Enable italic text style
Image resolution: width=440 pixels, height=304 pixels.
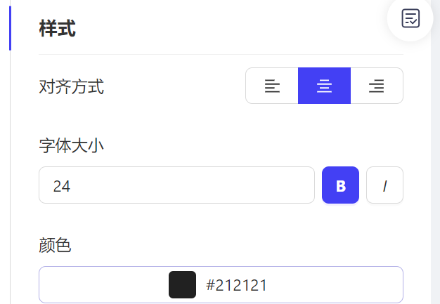pos(384,185)
